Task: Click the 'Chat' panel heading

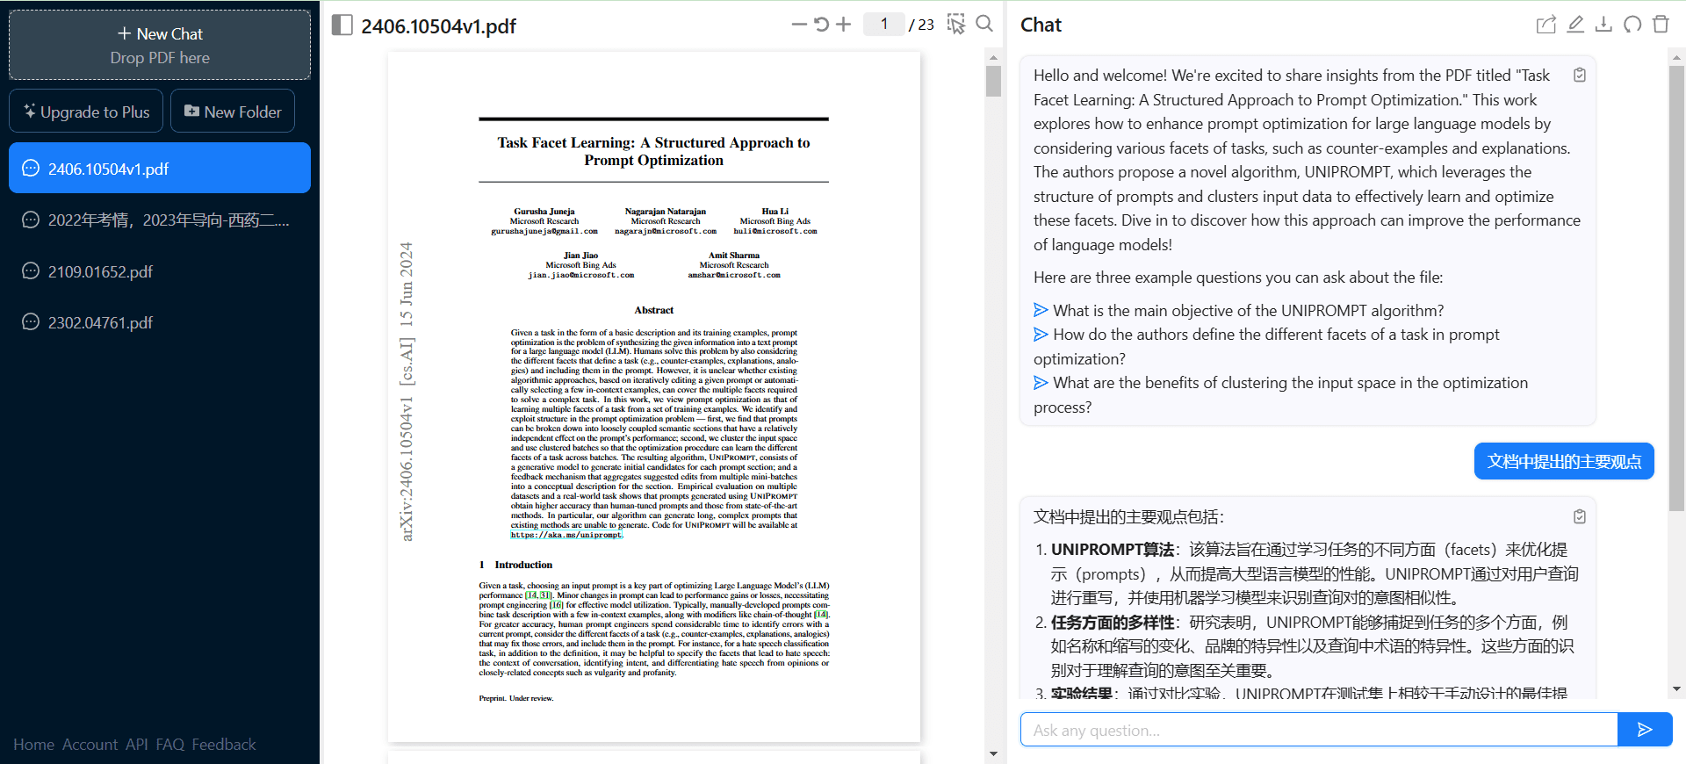Action: click(x=1041, y=25)
